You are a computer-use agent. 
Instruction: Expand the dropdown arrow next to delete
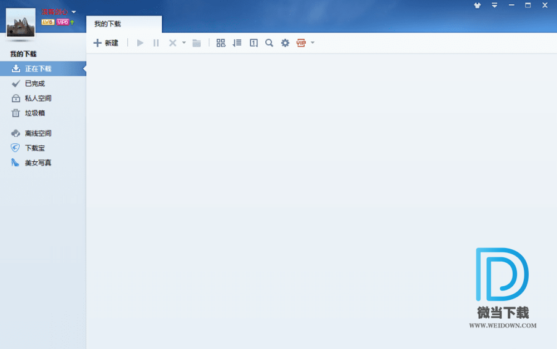[x=184, y=43]
